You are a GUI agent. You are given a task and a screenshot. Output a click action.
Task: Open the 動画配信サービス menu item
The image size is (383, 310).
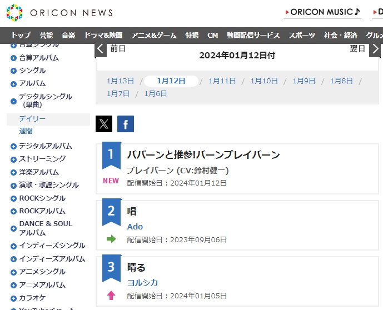pyautogui.click(x=253, y=36)
